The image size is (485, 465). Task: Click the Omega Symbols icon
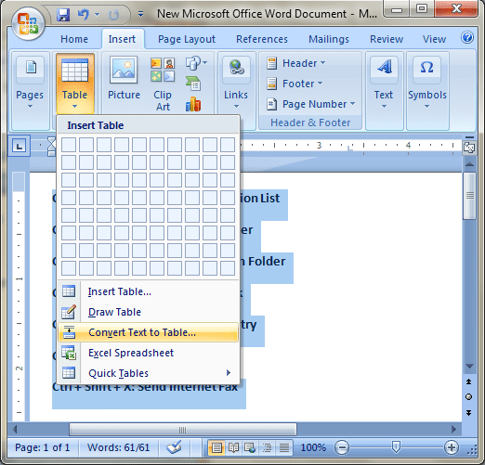coord(427,67)
